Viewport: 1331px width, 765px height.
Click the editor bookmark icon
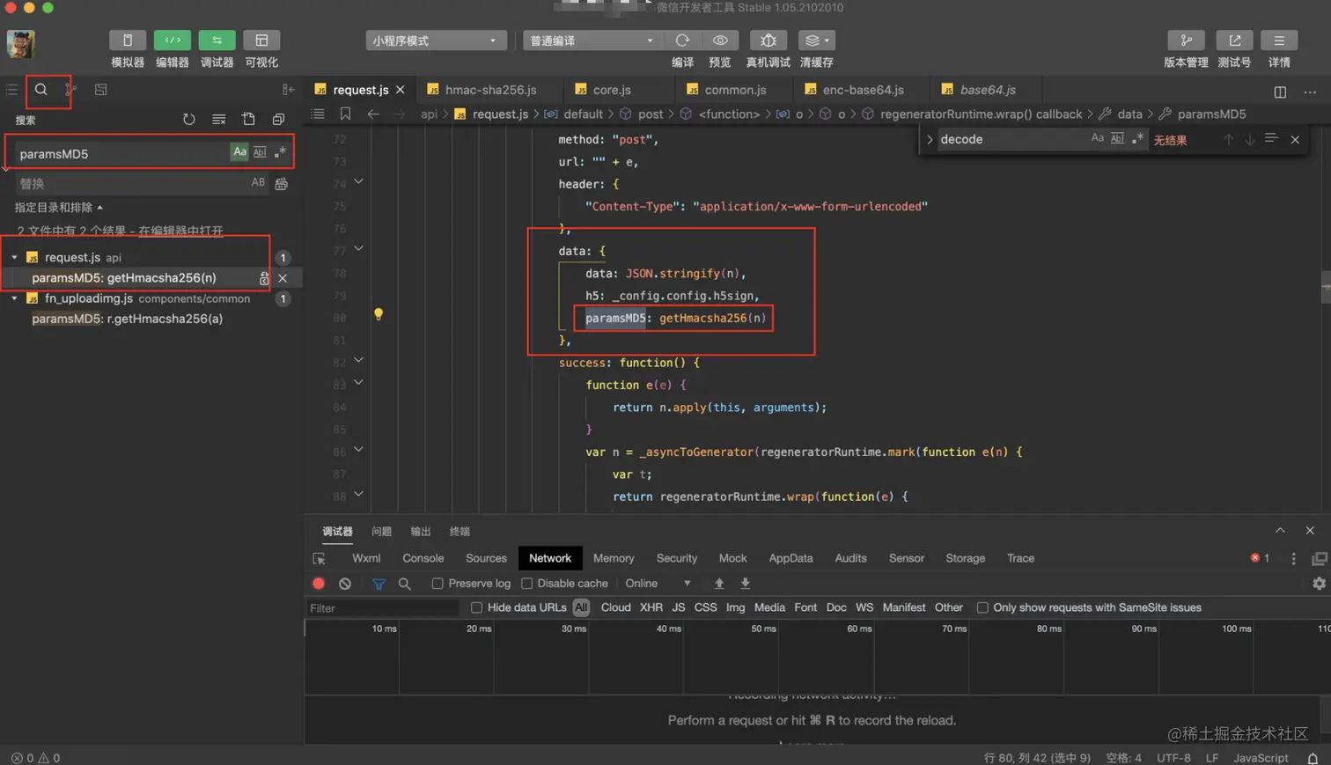345,114
